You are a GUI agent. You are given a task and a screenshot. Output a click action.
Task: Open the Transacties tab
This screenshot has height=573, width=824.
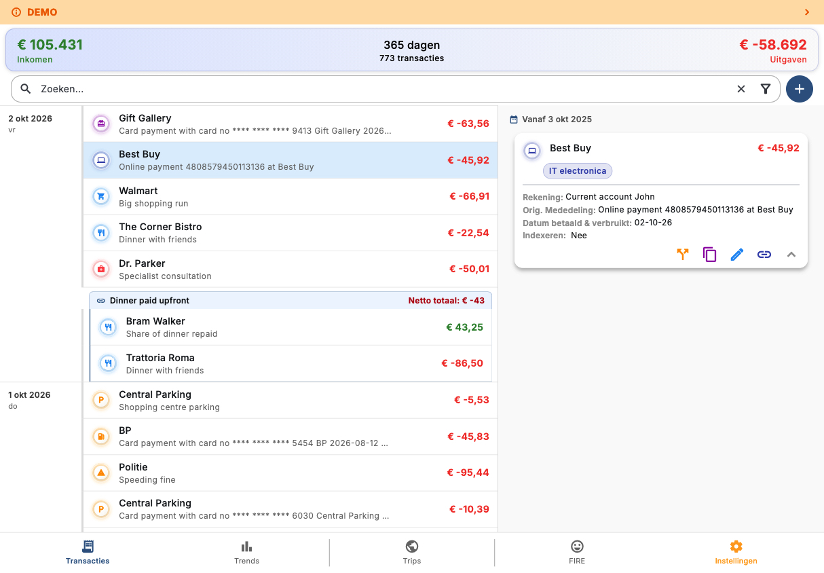(x=88, y=553)
